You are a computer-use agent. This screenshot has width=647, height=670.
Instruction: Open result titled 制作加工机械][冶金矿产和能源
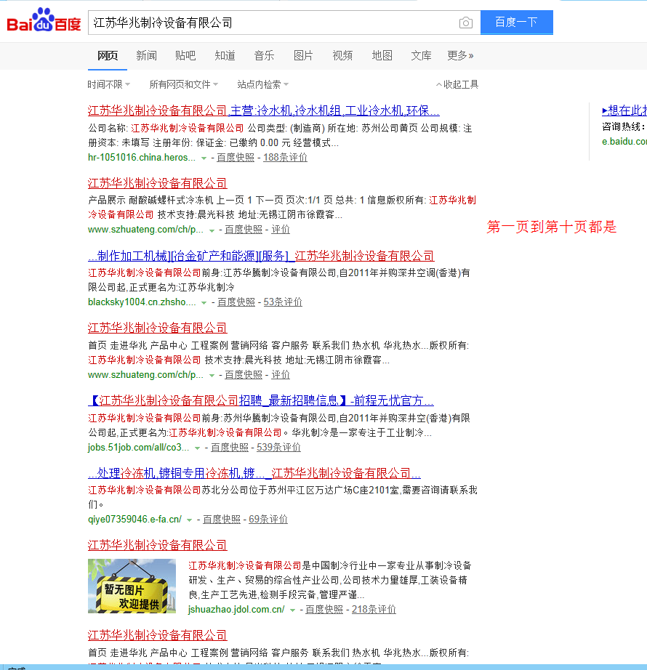[261, 256]
